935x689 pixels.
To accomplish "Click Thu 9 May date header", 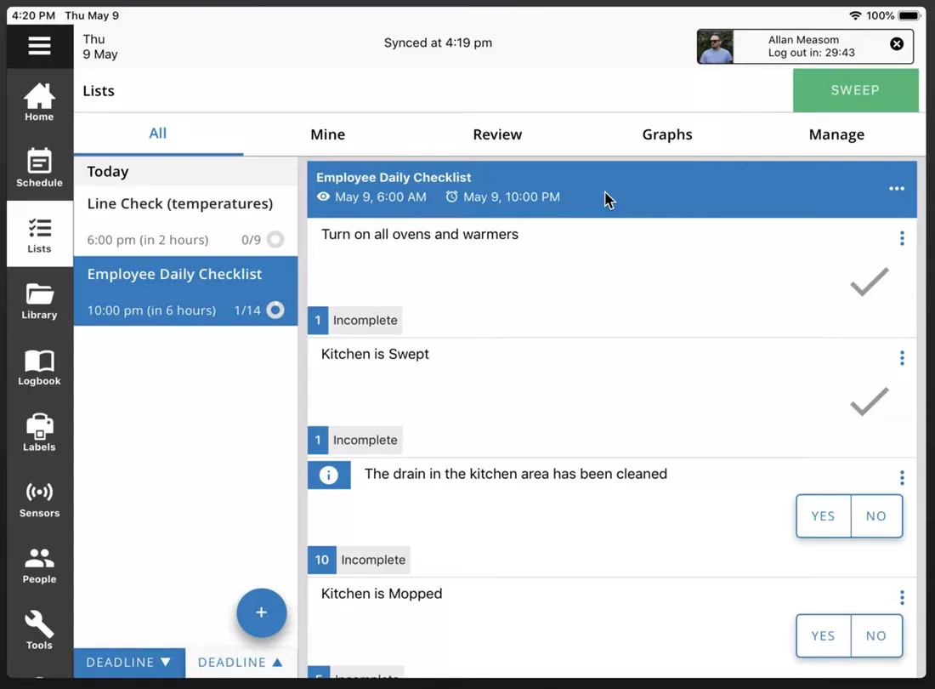I will click(x=100, y=47).
